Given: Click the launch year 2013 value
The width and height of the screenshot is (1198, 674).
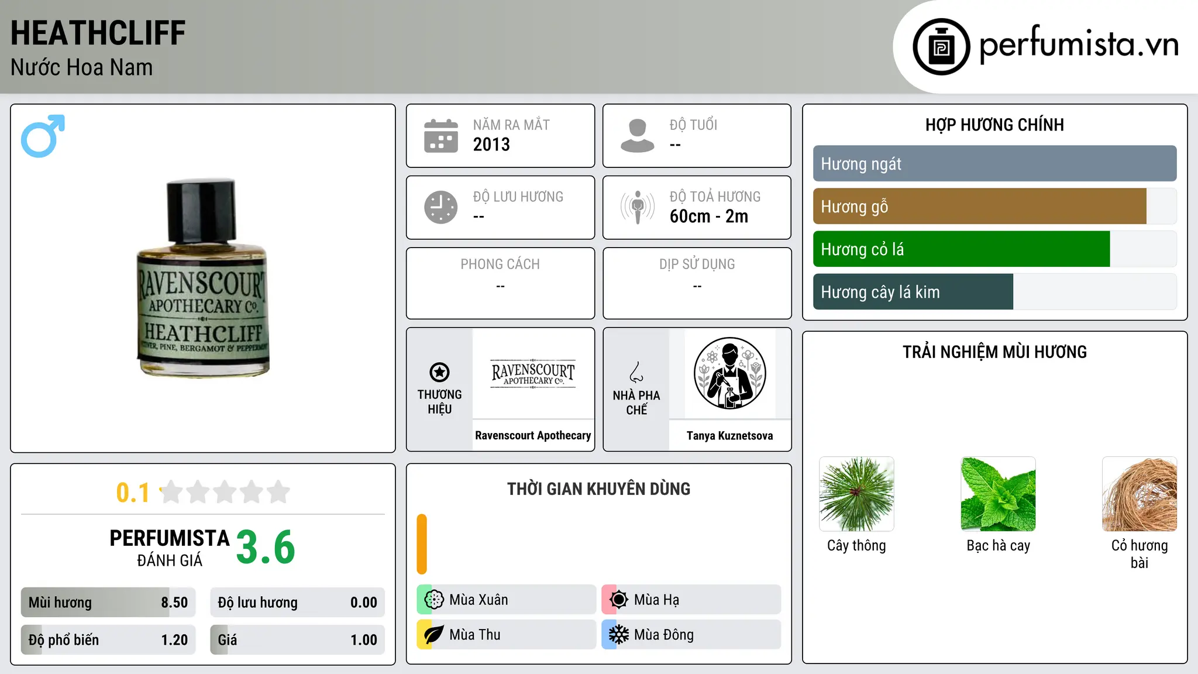Looking at the screenshot, I should tap(491, 145).
